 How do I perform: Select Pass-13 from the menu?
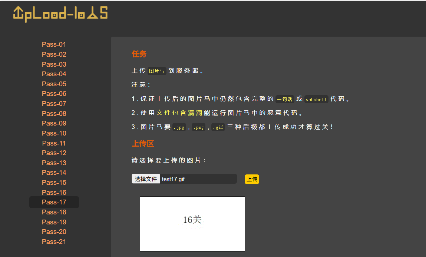[54, 163]
